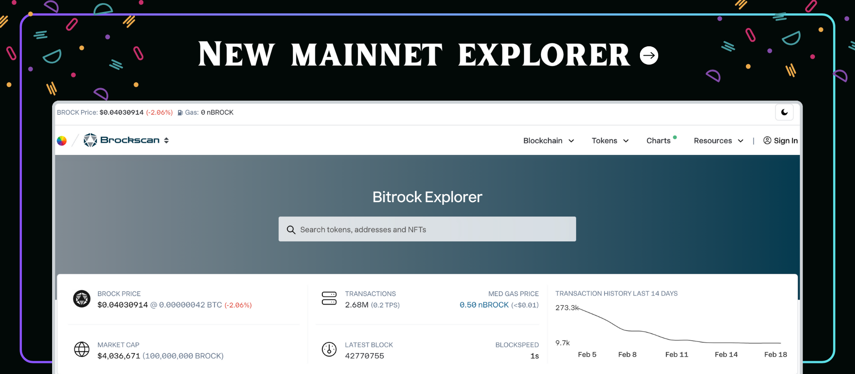Viewport: 855px width, 374px height.
Task: Click the BLOCKSPEED label
Action: (x=517, y=345)
